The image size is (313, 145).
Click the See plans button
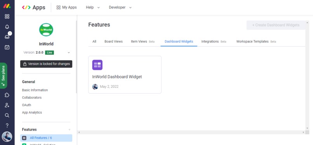(3, 76)
